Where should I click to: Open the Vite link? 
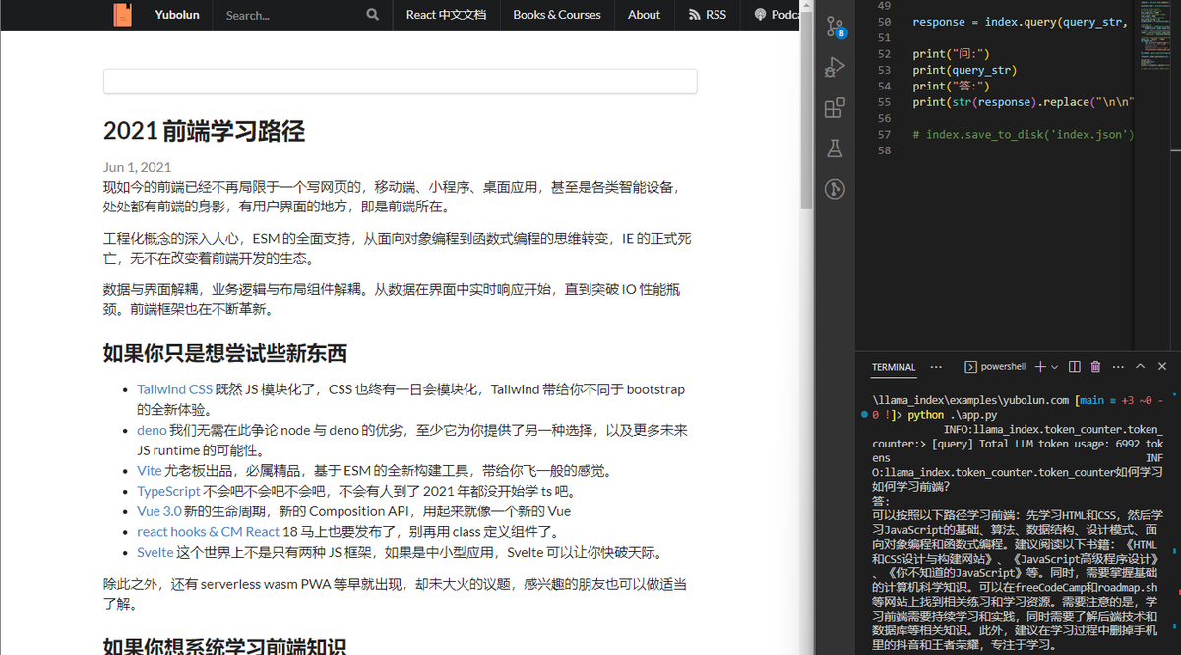point(149,470)
